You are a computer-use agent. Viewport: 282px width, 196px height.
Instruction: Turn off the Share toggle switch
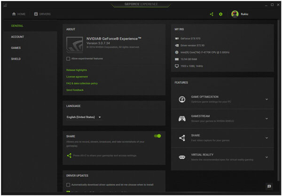pos(157,136)
